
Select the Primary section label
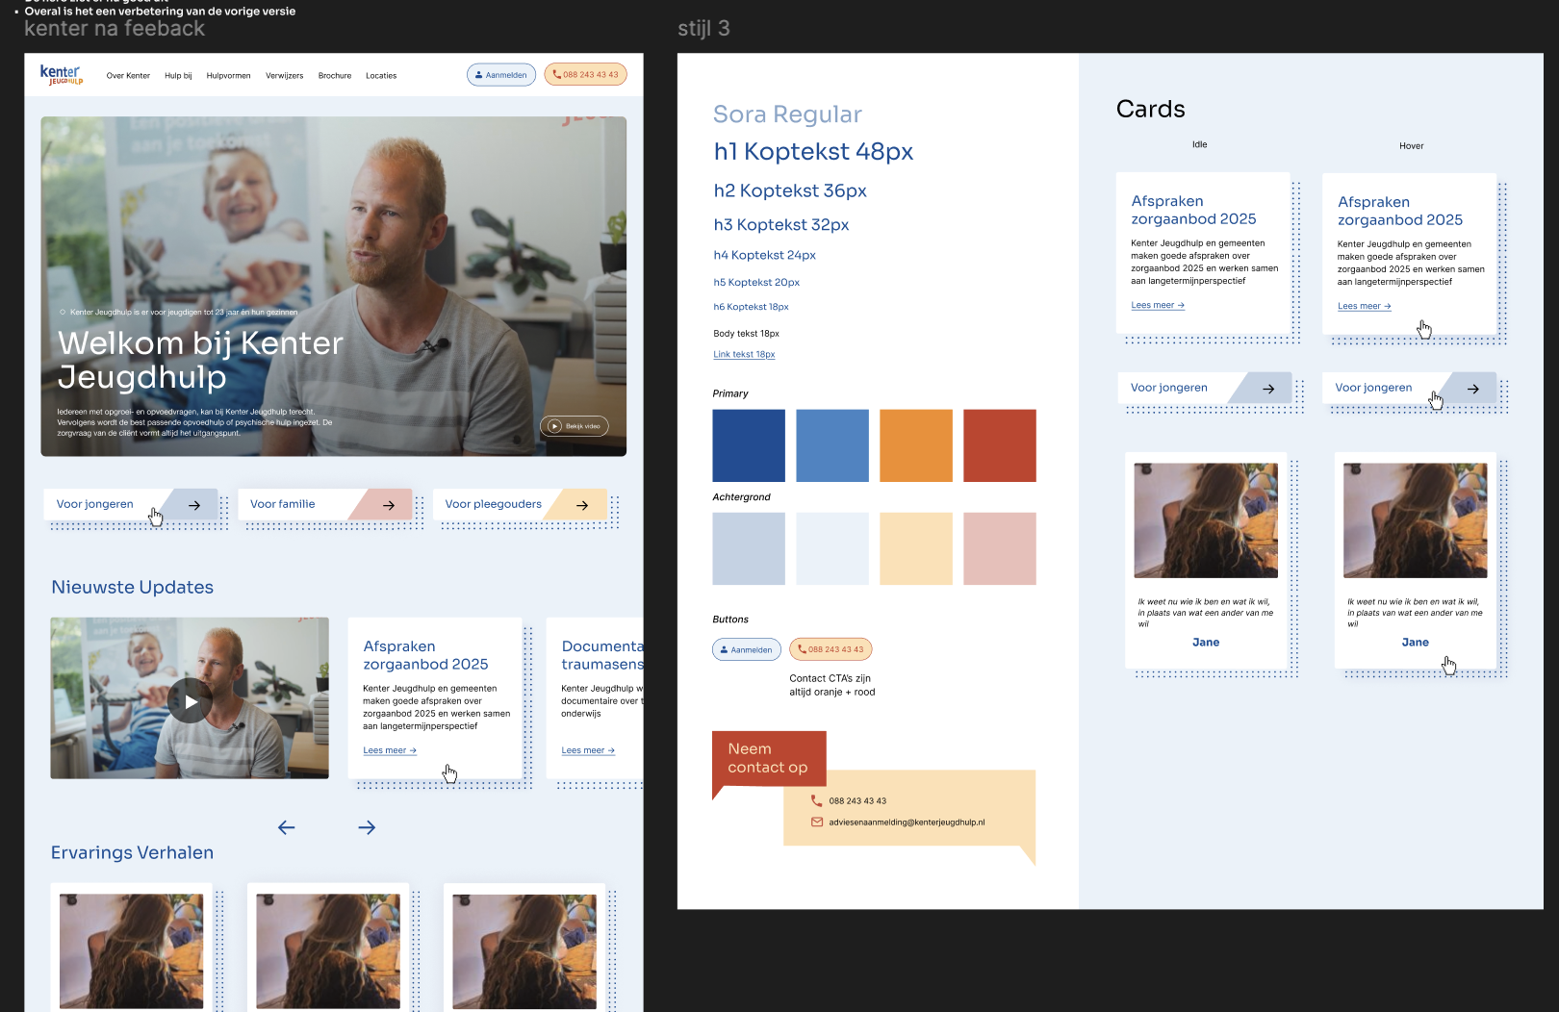(x=730, y=393)
